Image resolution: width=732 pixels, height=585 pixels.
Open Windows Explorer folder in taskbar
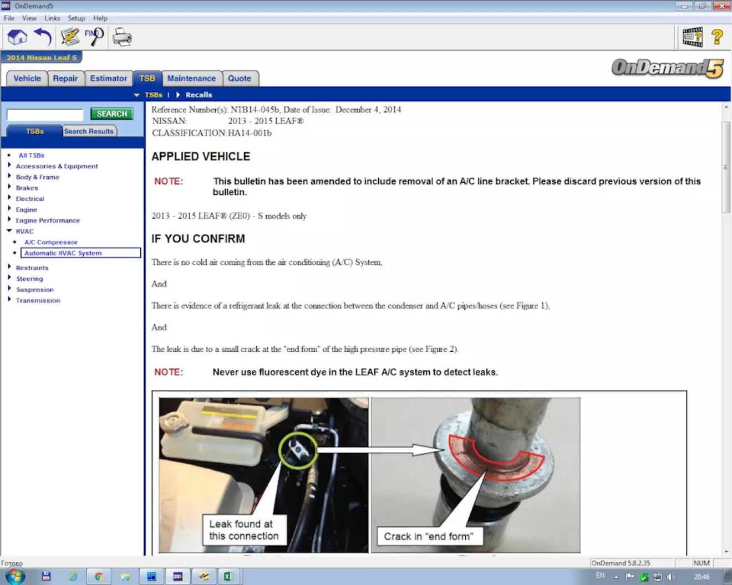pyautogui.click(x=125, y=576)
